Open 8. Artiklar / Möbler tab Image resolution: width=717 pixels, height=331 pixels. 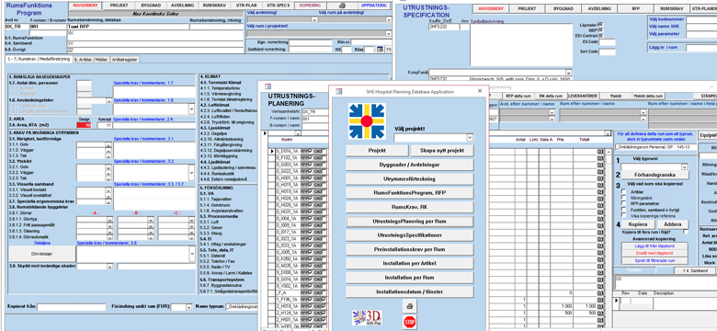point(90,60)
